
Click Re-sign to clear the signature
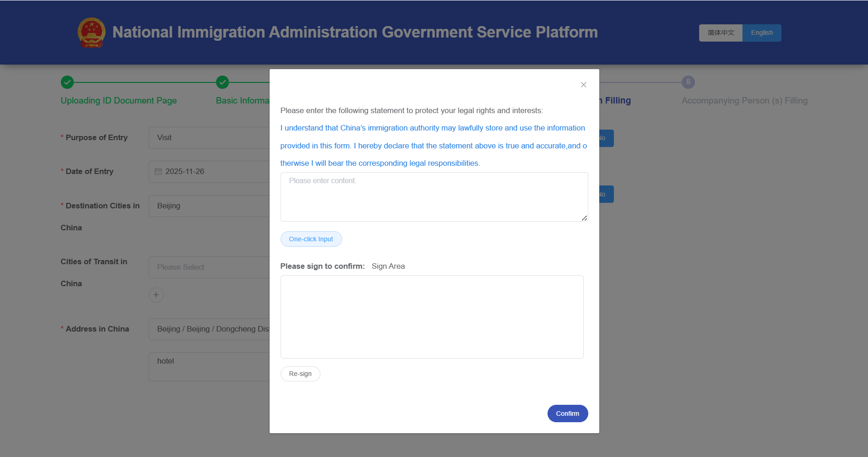click(x=300, y=374)
